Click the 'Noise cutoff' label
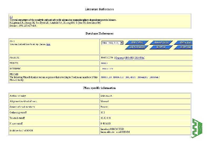Viewport: 213px width, 142px height. tap(16, 124)
